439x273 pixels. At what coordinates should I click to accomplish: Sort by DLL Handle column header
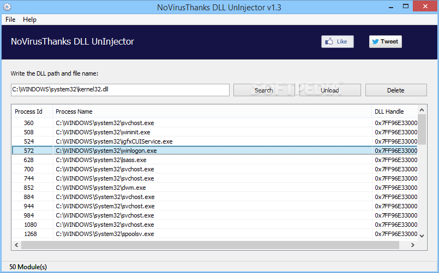394,111
